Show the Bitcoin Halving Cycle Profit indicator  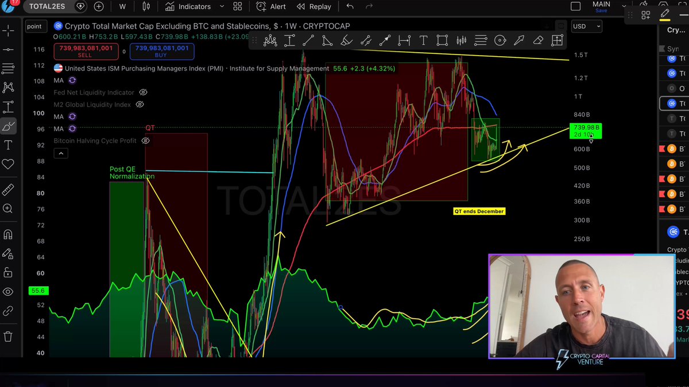pos(145,140)
